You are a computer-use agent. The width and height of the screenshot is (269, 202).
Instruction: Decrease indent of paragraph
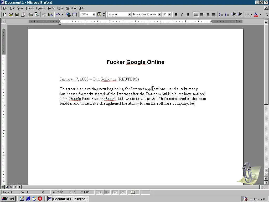tap(234, 14)
